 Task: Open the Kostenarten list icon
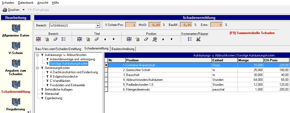click(x=190, y=39)
